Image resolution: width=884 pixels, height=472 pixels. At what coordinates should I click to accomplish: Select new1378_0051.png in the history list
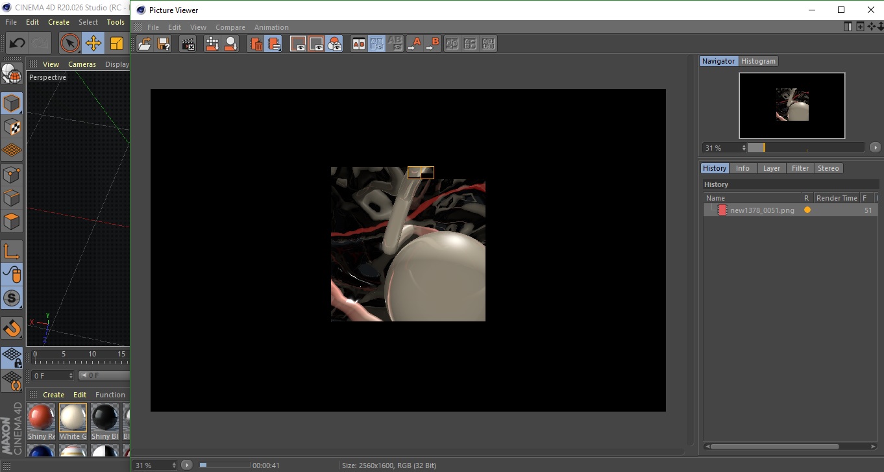pos(762,210)
